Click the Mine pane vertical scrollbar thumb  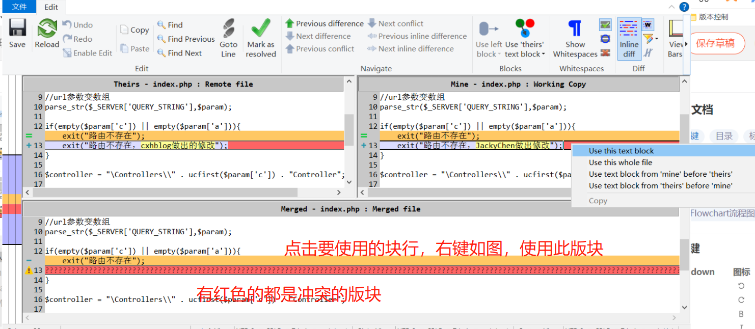(684, 130)
